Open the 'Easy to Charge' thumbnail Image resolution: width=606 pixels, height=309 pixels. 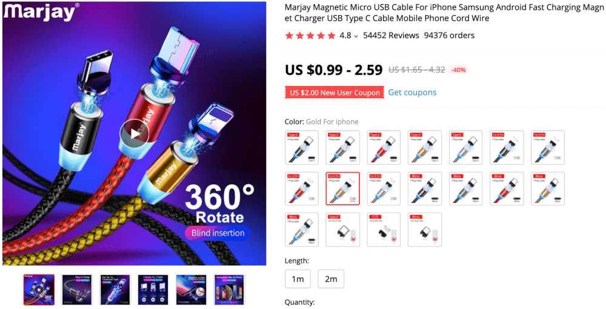click(77, 290)
